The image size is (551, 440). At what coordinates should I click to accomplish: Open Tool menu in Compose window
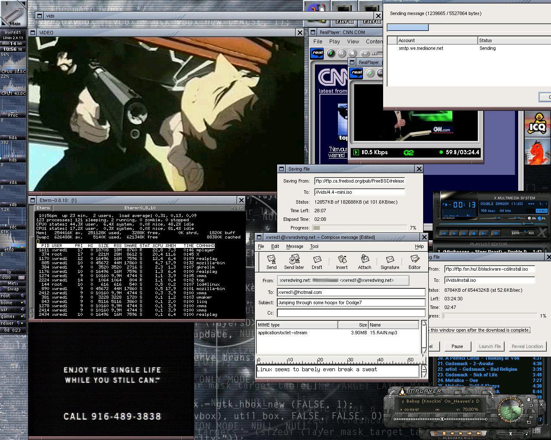(314, 246)
